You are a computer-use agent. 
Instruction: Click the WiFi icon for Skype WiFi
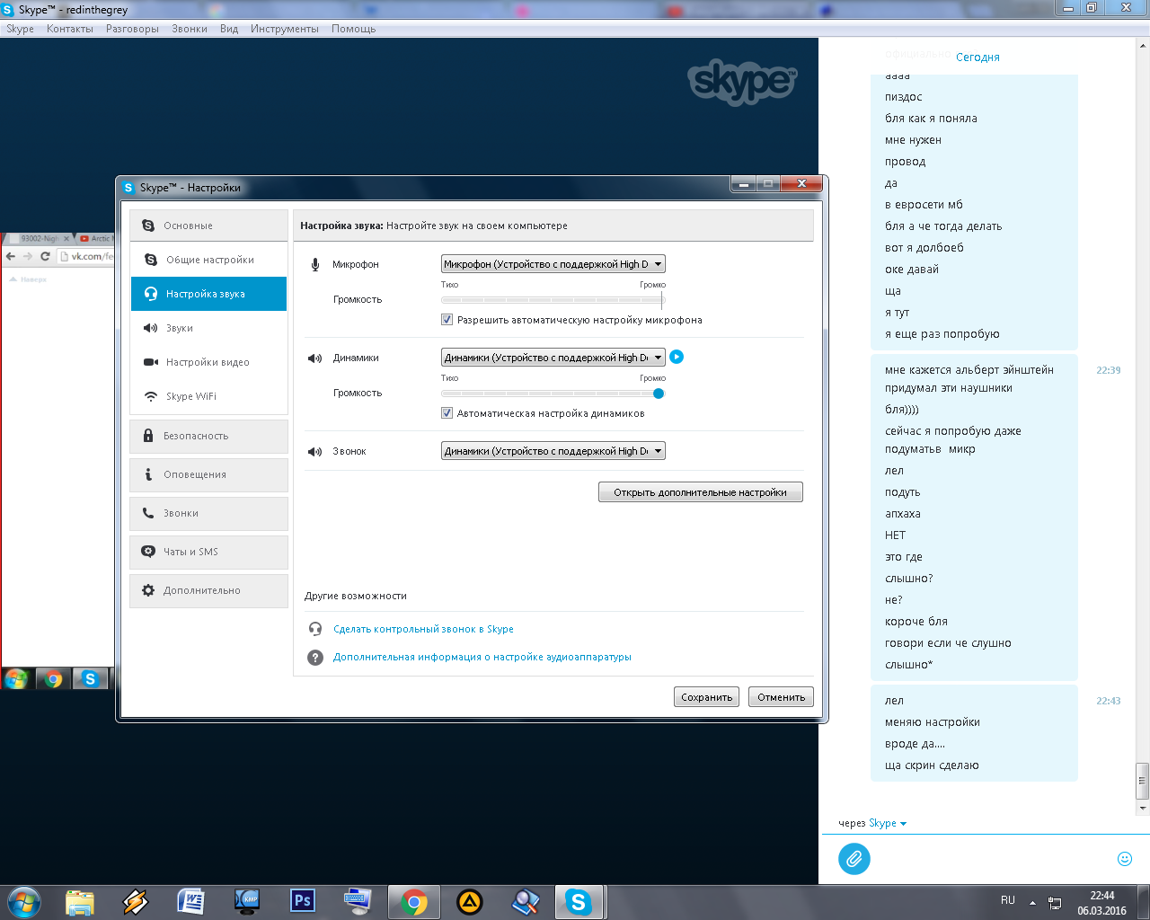(x=151, y=396)
